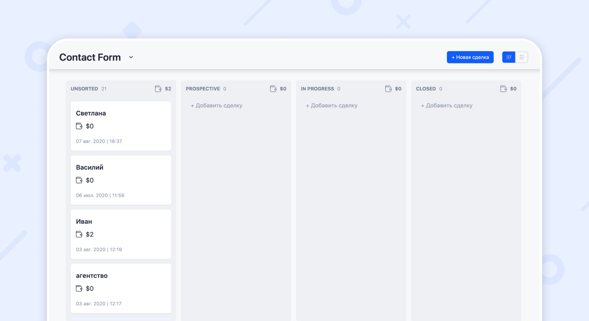Click Добавить сделку in IN PROGRESS column

tap(331, 105)
